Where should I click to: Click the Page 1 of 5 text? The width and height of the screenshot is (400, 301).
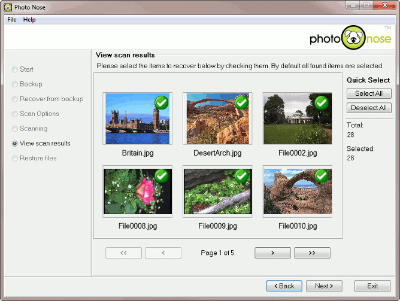[217, 253]
